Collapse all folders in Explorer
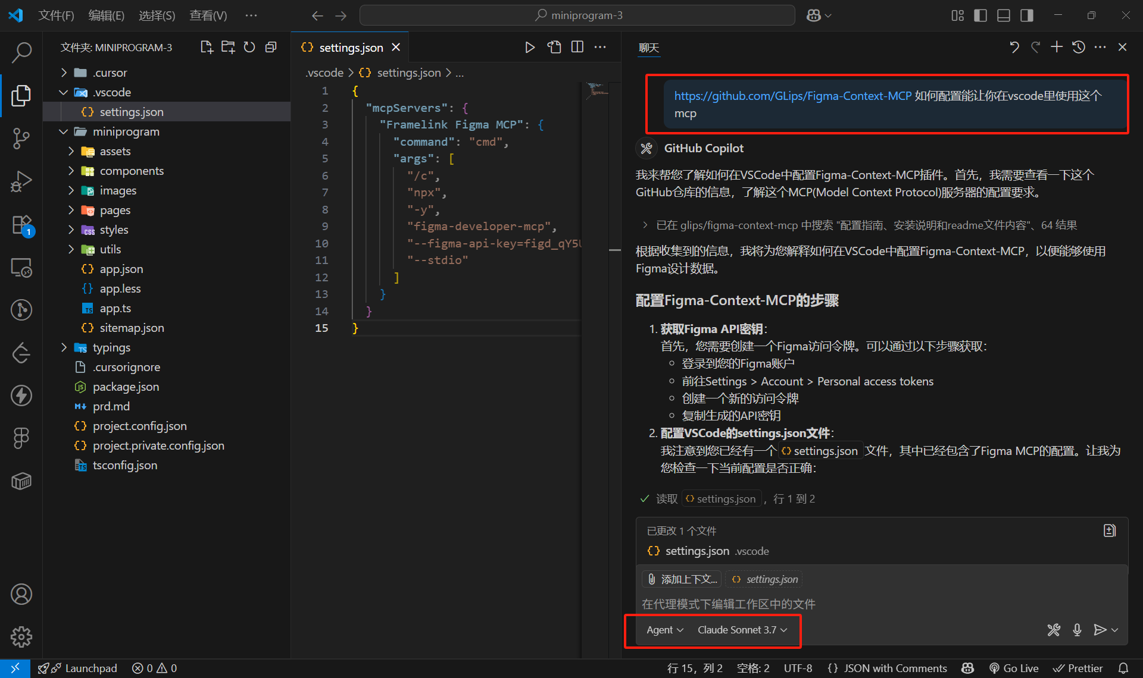Viewport: 1143px width, 678px height. point(271,47)
